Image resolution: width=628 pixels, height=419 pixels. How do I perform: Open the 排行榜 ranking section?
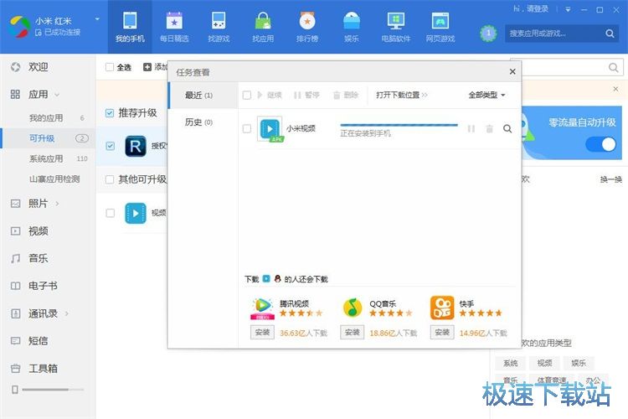pyautogui.click(x=307, y=27)
